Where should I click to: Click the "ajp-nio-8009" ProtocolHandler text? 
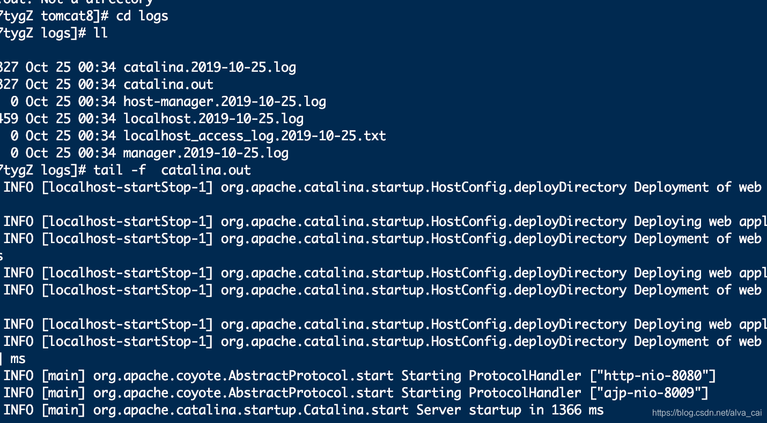click(x=648, y=393)
